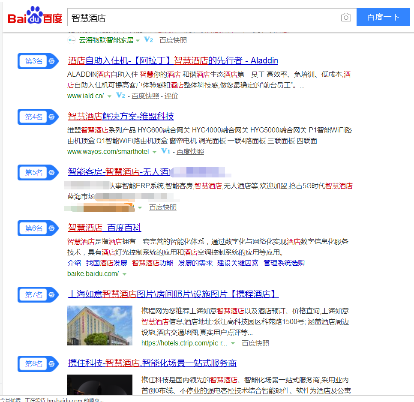414x402 pixels.
Task: Click the 云海物联 site favicon
Action: [x=71, y=40]
